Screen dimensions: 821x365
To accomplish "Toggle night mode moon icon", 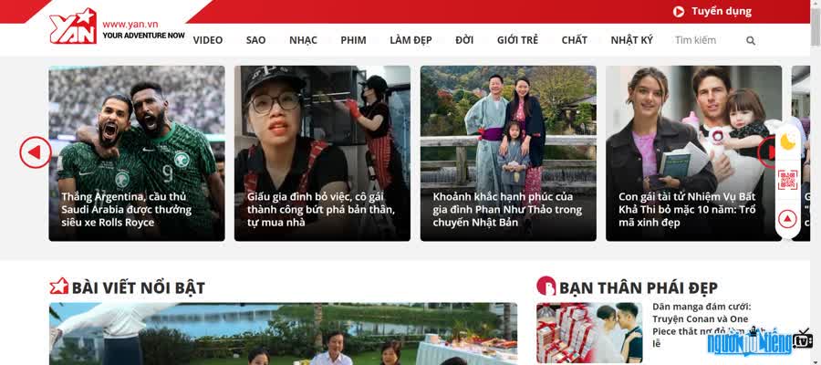I will point(787,141).
